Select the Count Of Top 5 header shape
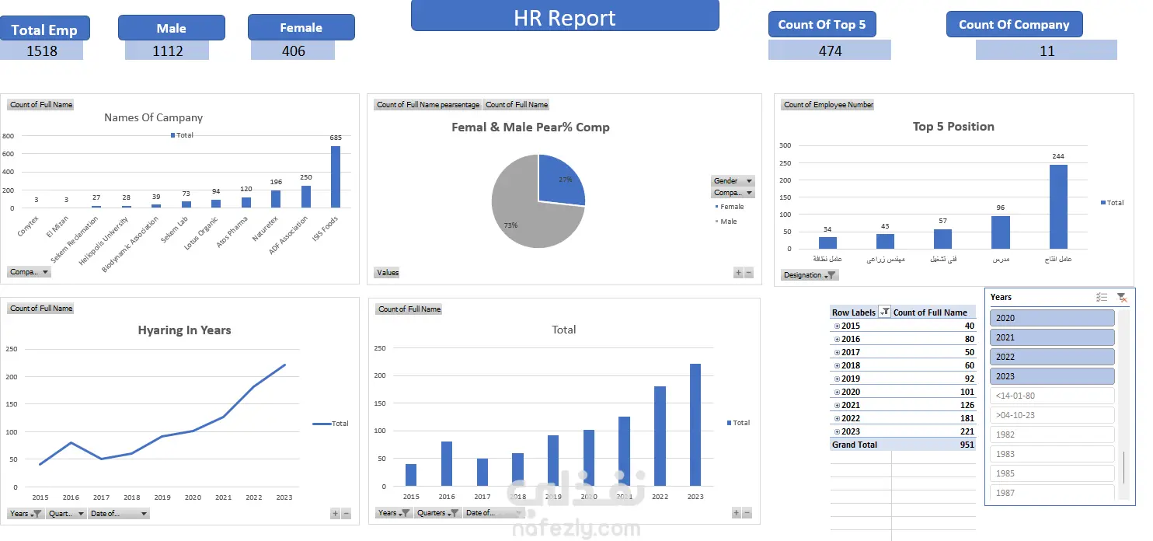The height and width of the screenshot is (541, 1153). [822, 25]
